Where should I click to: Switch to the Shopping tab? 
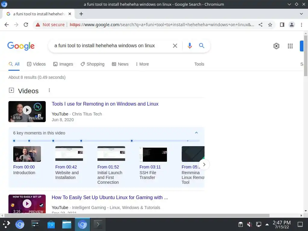93,64
